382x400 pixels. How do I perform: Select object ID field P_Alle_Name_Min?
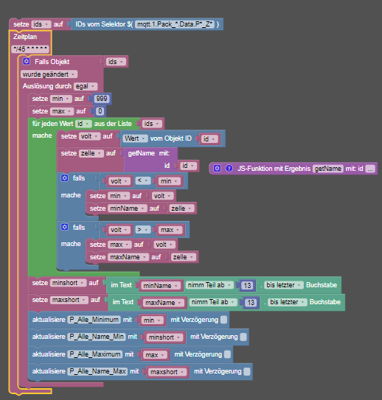click(x=97, y=337)
